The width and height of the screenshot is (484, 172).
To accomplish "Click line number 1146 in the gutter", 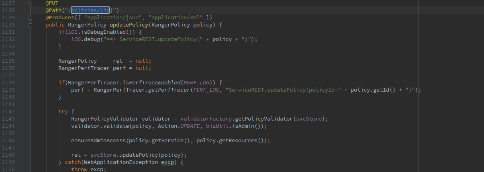I will (x=8, y=141).
